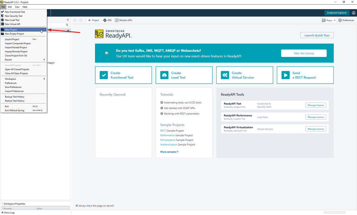Open the JIRA toolbar icon

[x=105, y=20]
